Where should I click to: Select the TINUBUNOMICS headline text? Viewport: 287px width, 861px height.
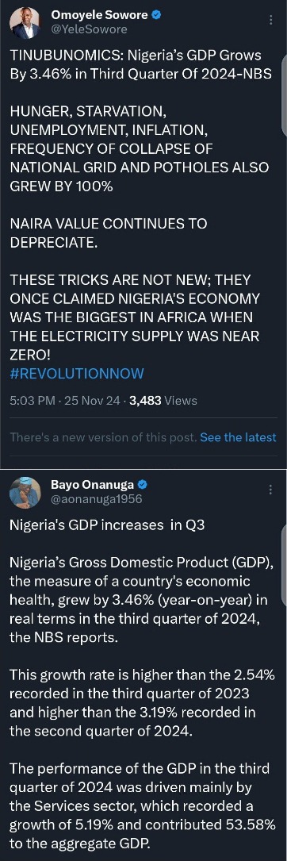tap(141, 64)
